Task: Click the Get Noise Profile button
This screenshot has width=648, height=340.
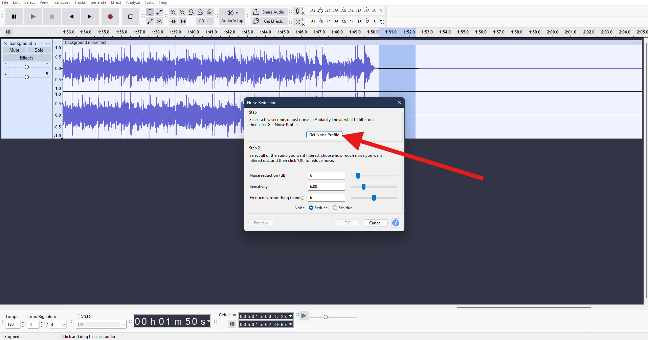Action: pos(324,135)
